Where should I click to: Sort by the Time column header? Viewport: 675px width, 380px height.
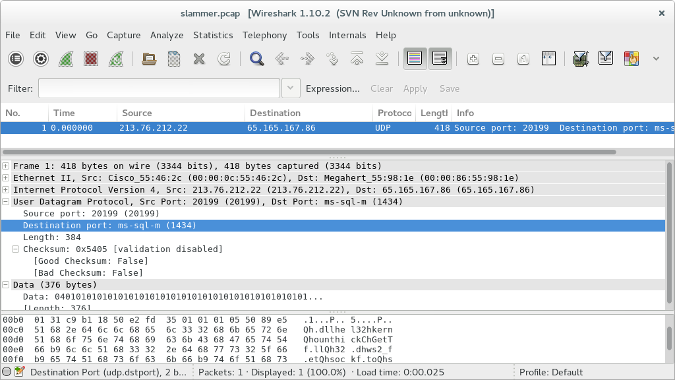pos(82,113)
